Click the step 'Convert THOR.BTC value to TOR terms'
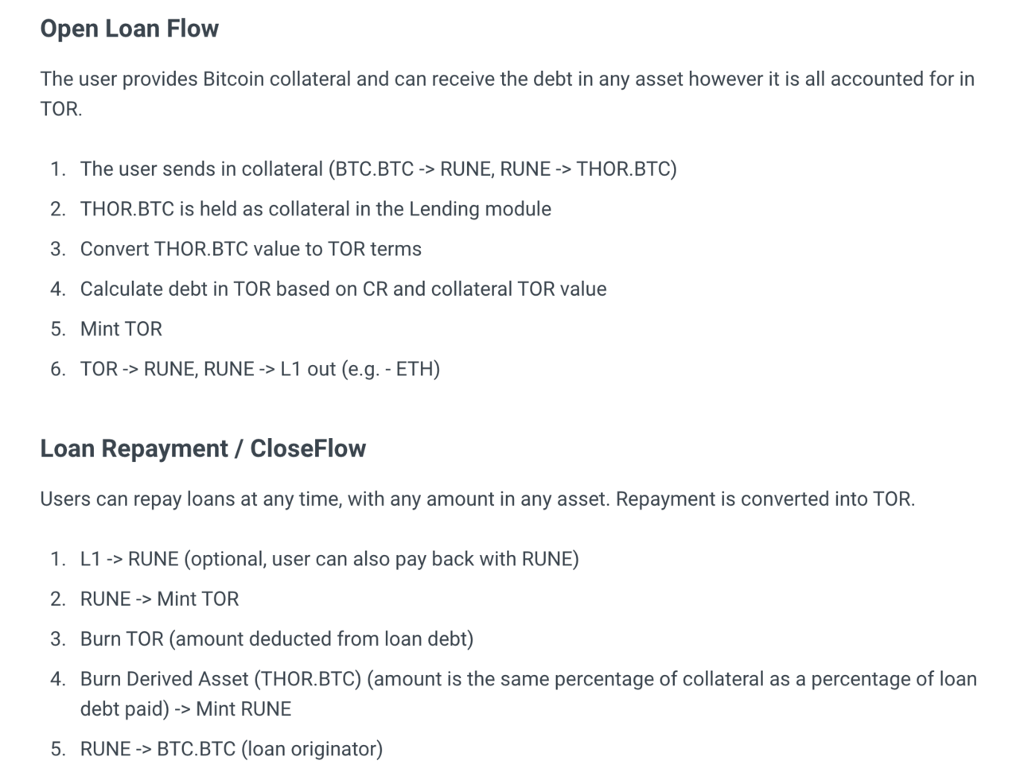Screen dimensions: 1028x780 (251, 249)
